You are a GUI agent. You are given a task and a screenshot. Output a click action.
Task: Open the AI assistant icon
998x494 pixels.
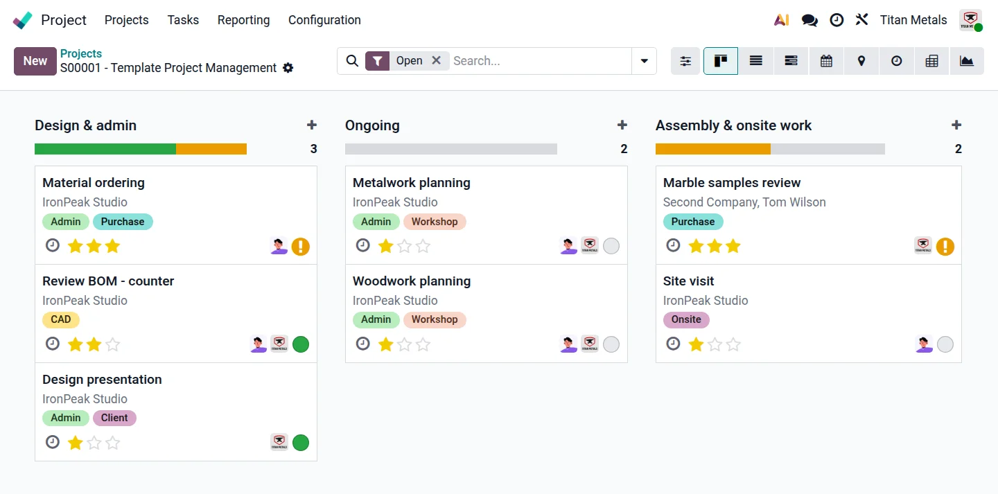782,20
